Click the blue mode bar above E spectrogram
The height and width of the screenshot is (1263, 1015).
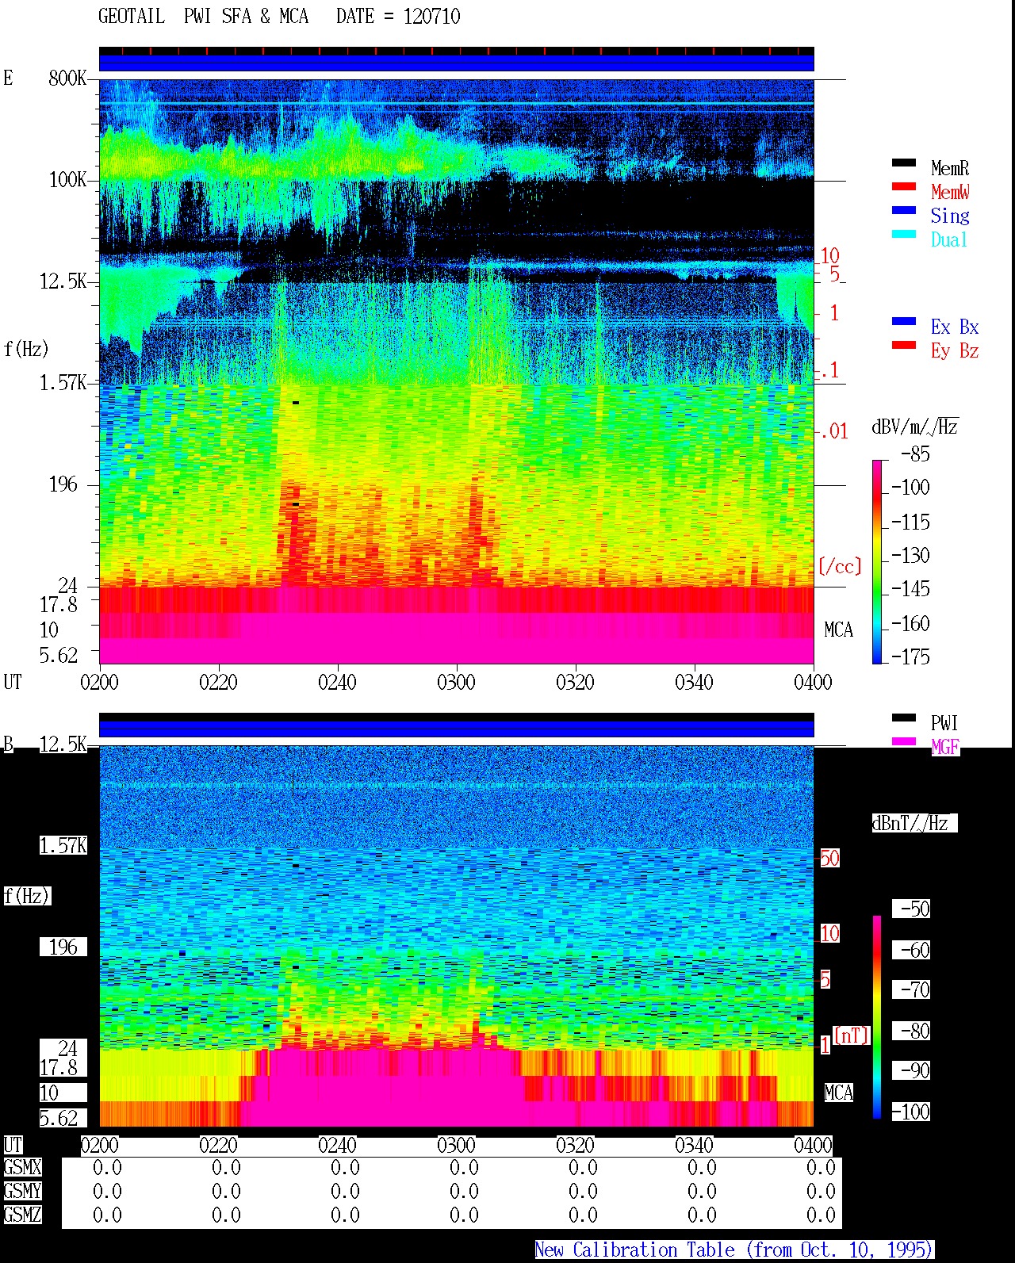(456, 63)
